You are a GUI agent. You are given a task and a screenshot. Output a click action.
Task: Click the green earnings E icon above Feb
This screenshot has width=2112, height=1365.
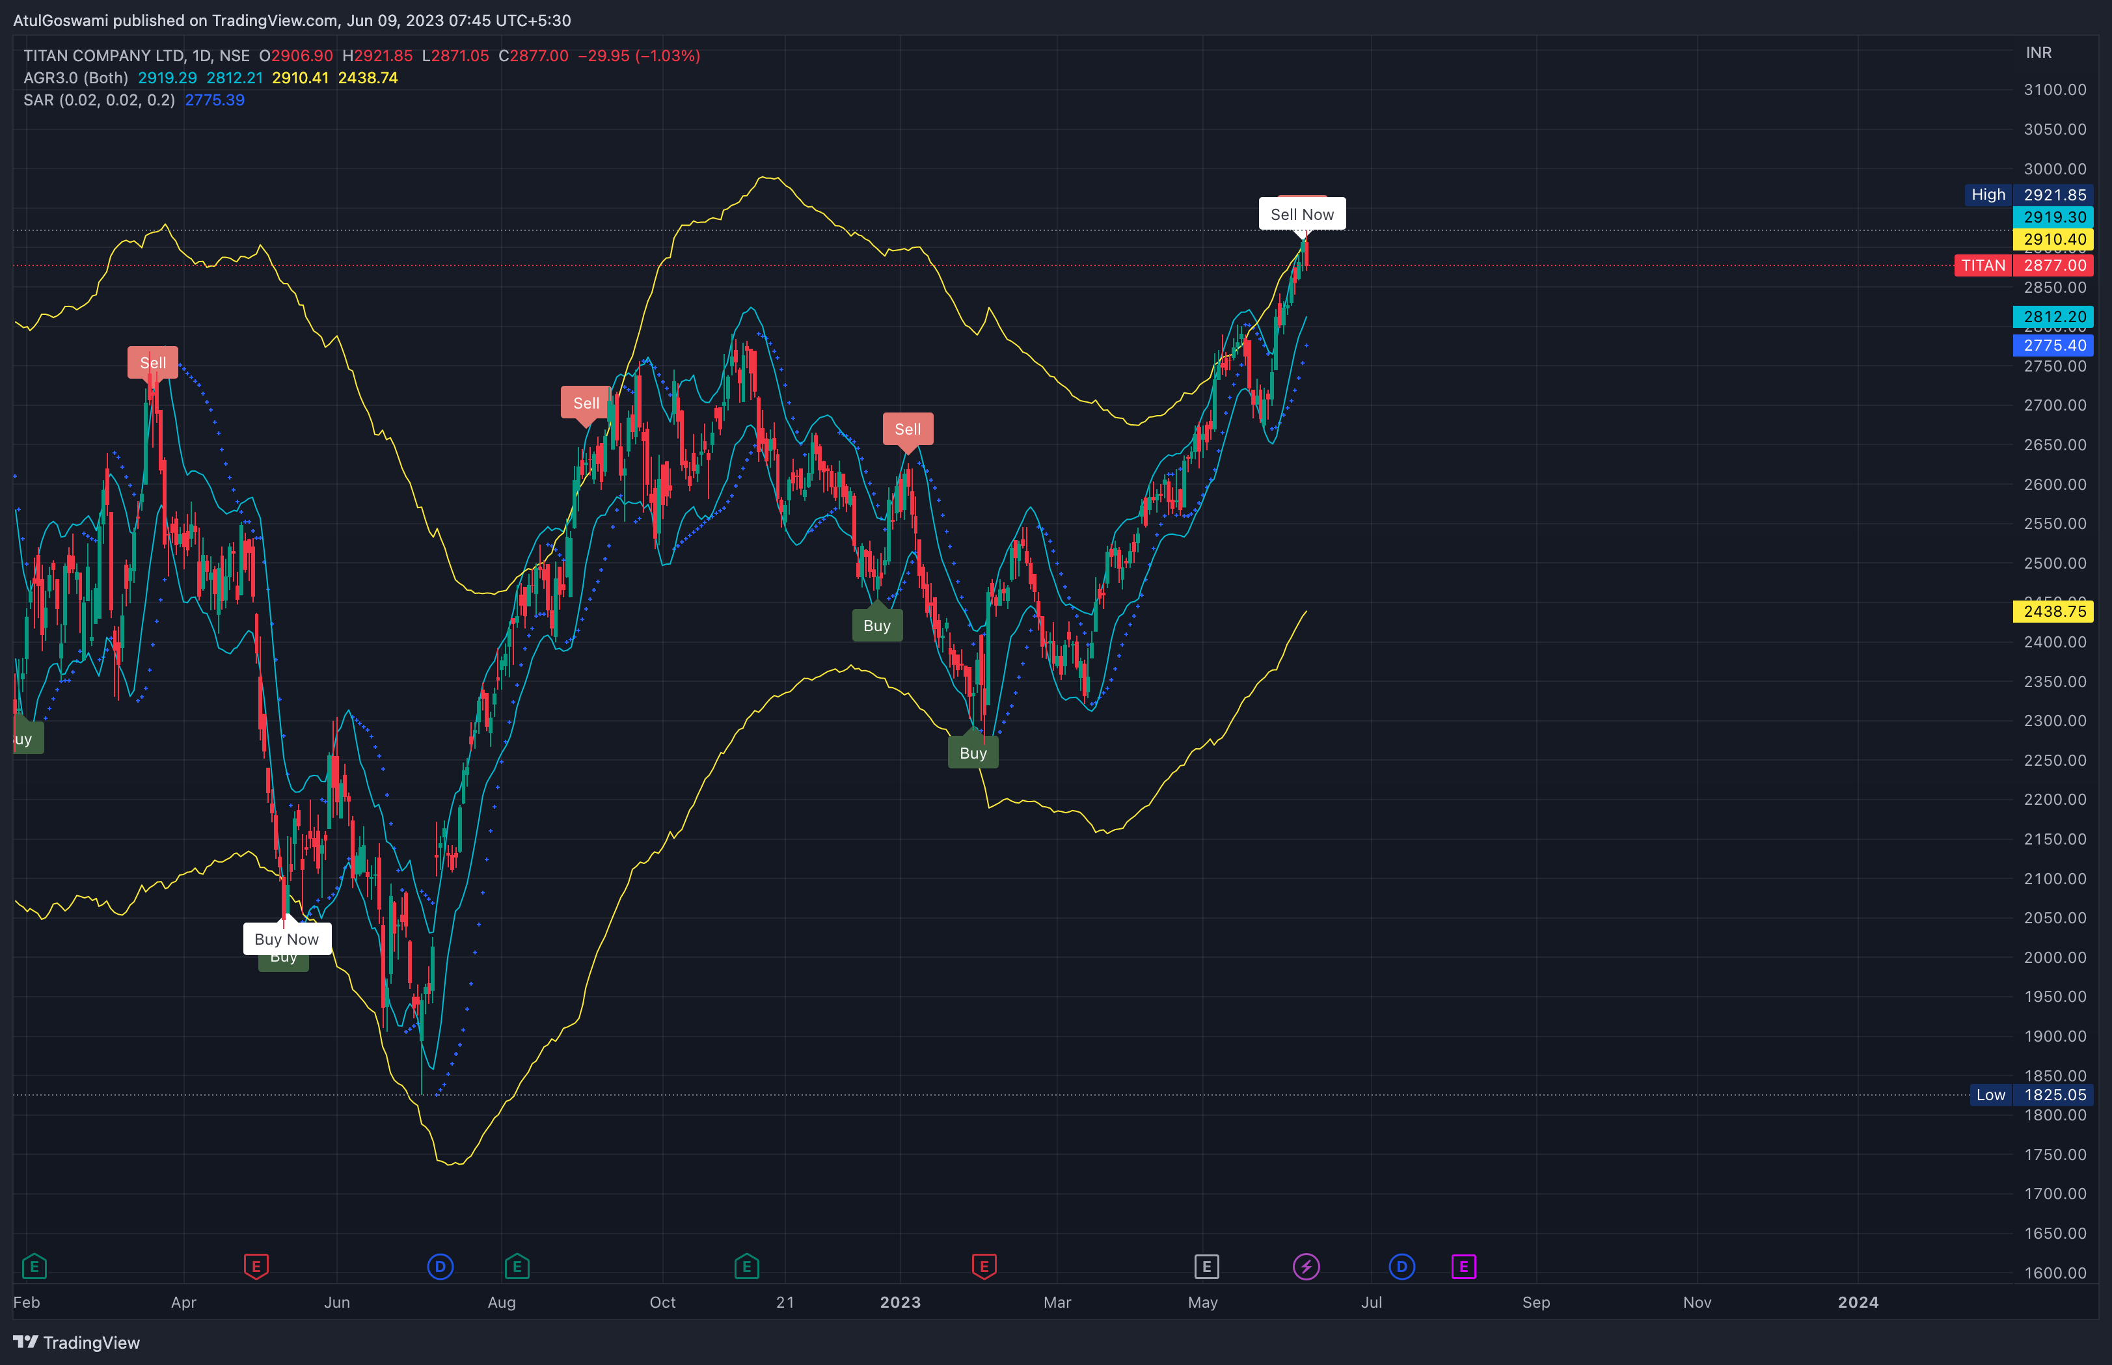pyautogui.click(x=34, y=1267)
